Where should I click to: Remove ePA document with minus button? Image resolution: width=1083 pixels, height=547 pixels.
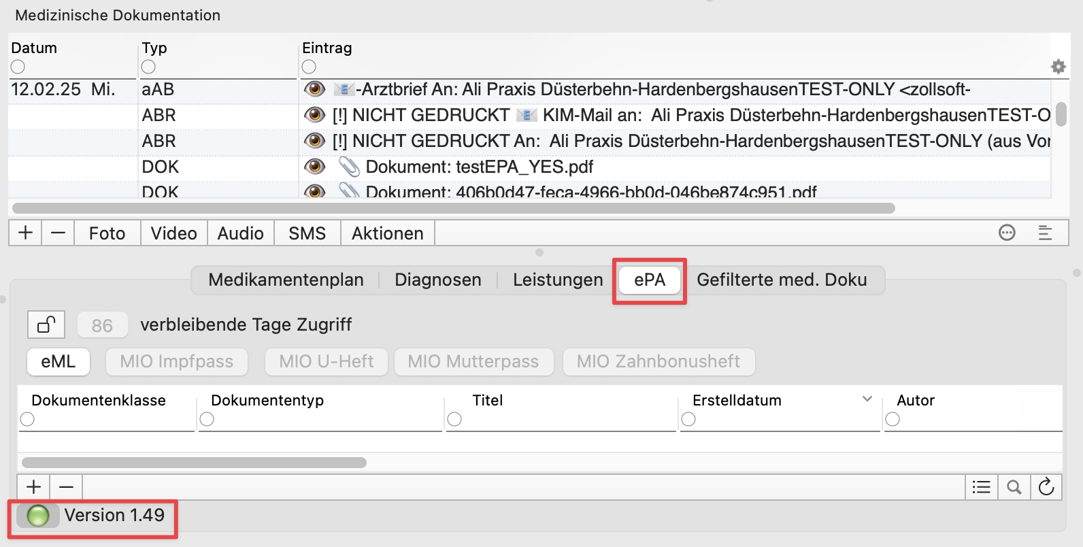(66, 486)
